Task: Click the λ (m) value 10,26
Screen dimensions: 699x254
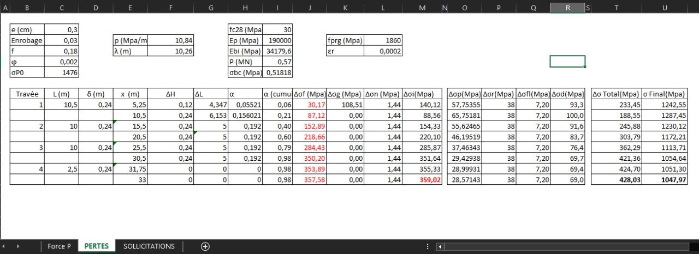Action: pyautogui.click(x=170, y=51)
